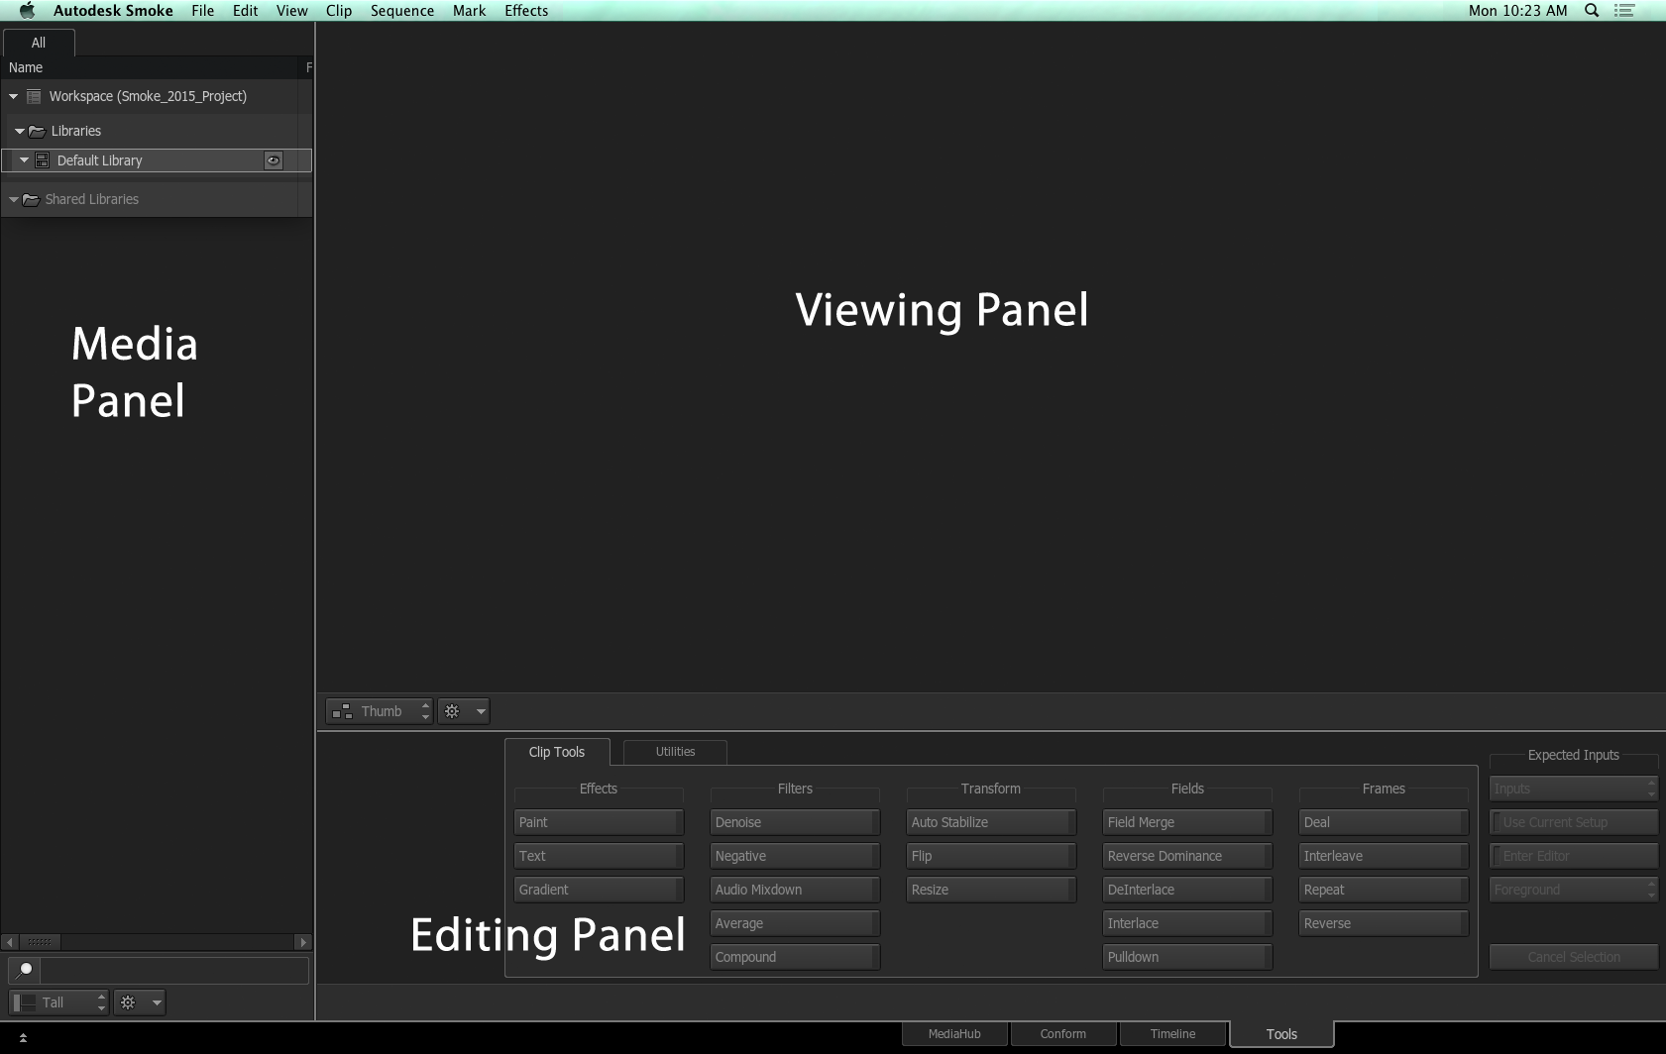Click the dropdown arrow next to the Tall gear

(x=157, y=1002)
